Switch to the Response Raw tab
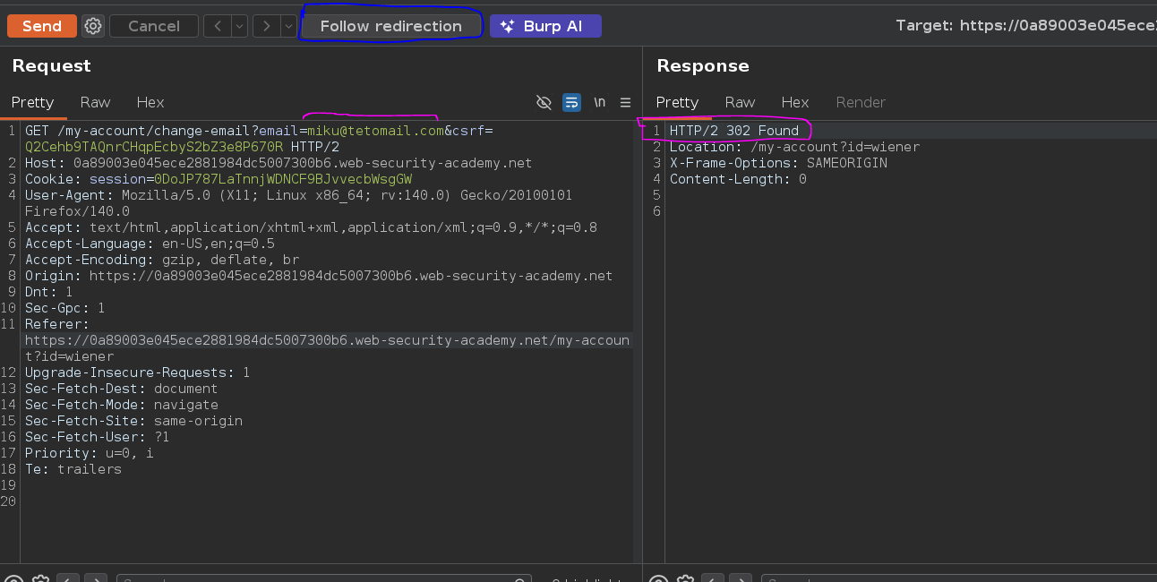 740,102
